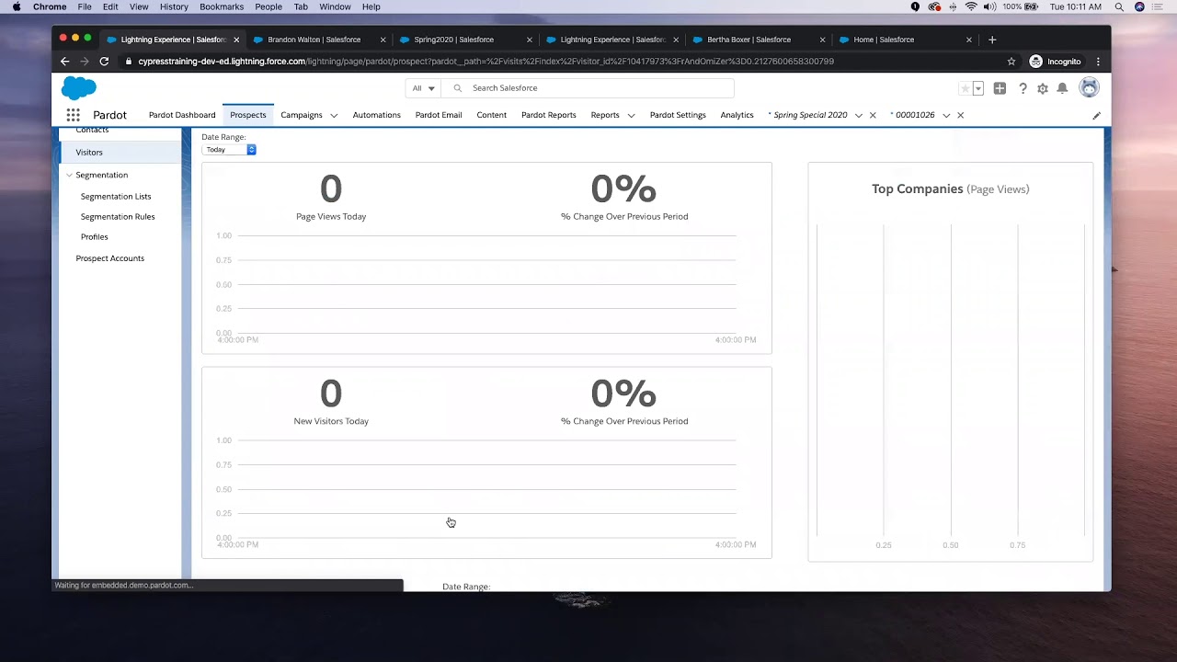Open the Chrome People menu
The image size is (1177, 662).
(x=269, y=6)
